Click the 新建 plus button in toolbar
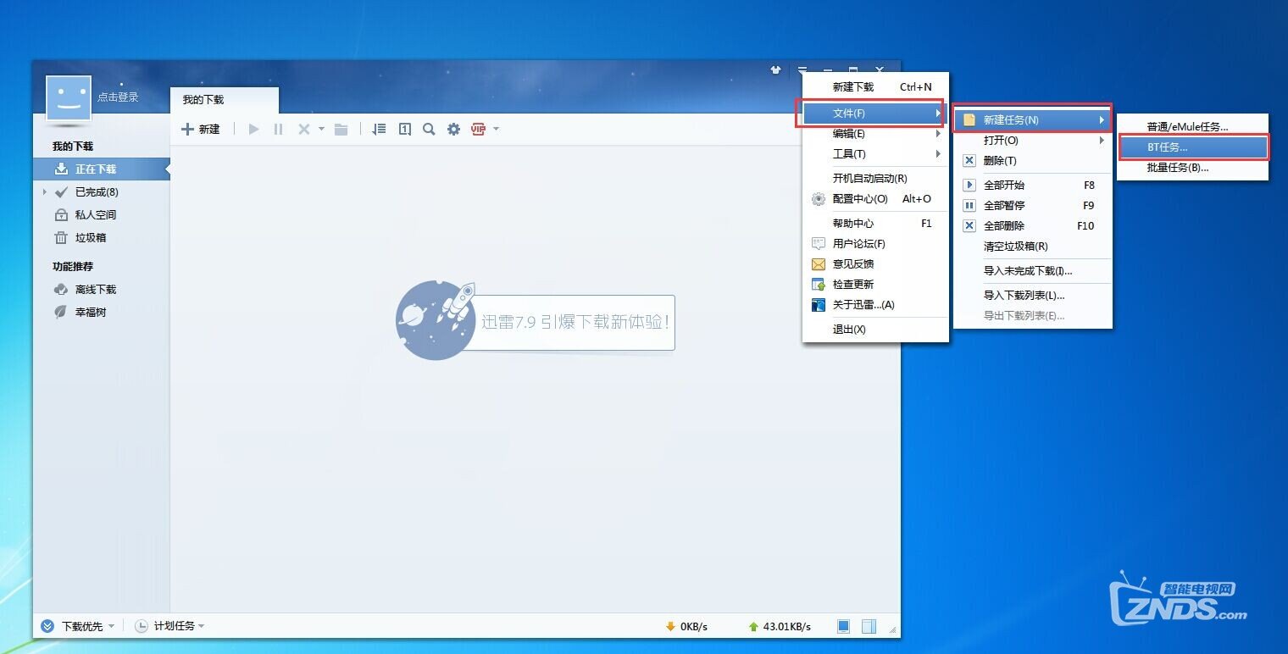This screenshot has width=1288, height=654. pyautogui.click(x=201, y=130)
